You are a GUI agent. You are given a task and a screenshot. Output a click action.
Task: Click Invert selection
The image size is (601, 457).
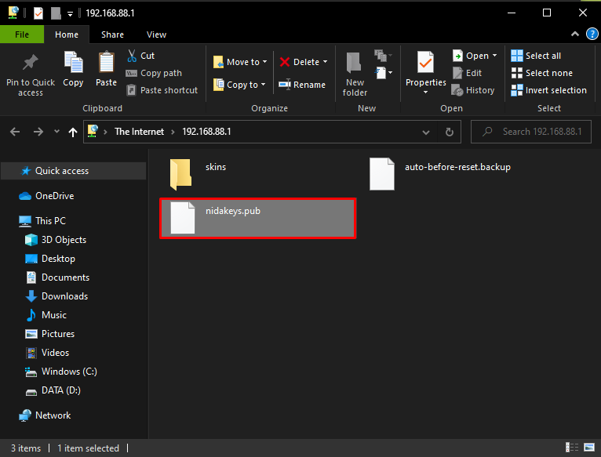point(548,90)
